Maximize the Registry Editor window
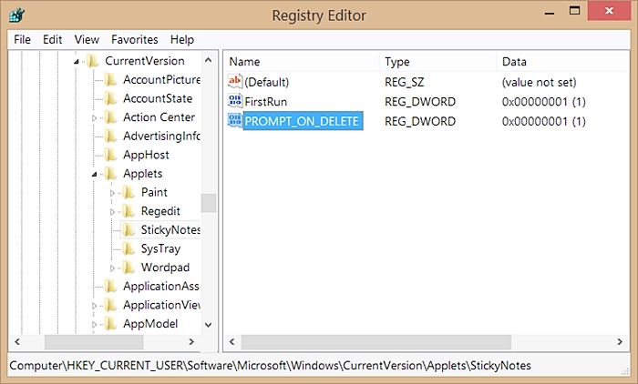This screenshot has width=638, height=384. (574, 11)
